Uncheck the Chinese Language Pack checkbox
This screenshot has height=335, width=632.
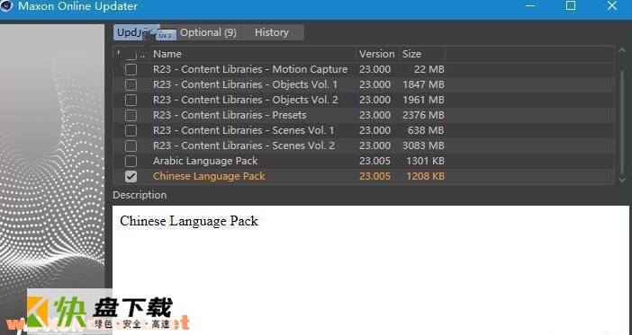[131, 176]
